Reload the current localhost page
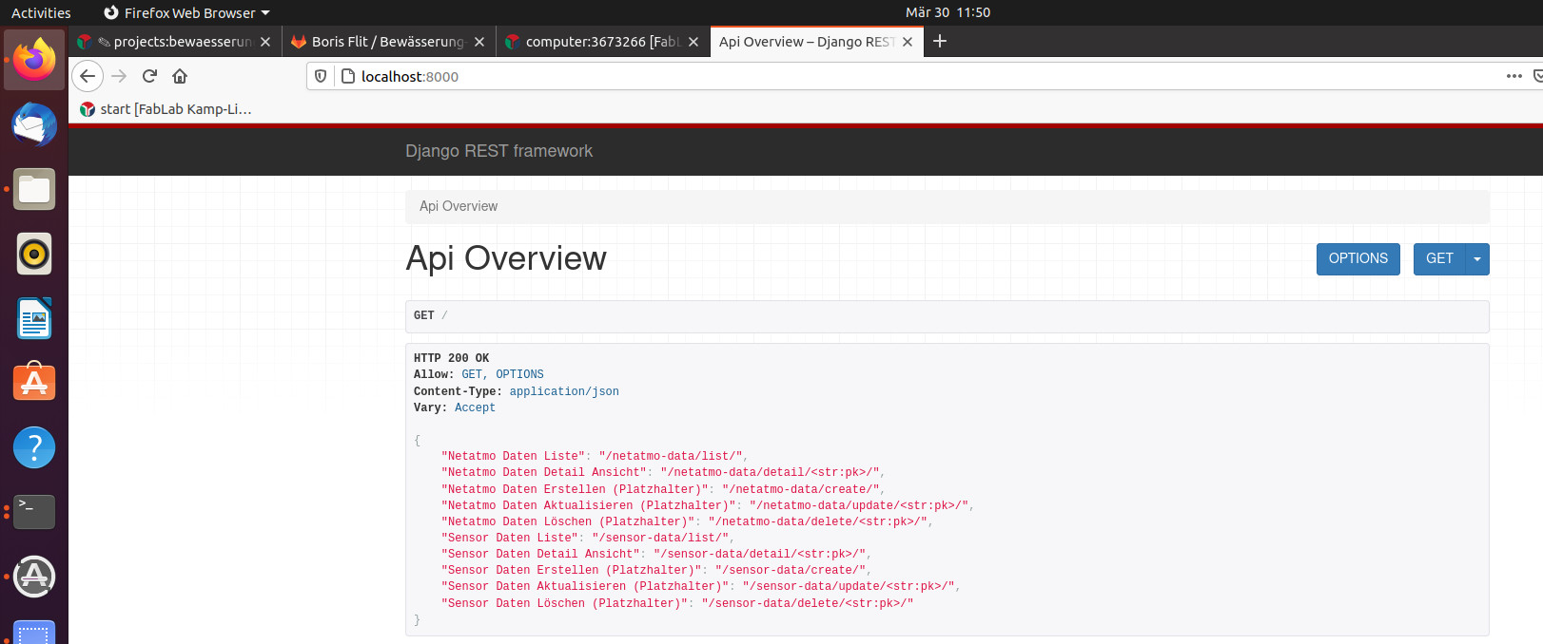The image size is (1543, 644). [149, 76]
